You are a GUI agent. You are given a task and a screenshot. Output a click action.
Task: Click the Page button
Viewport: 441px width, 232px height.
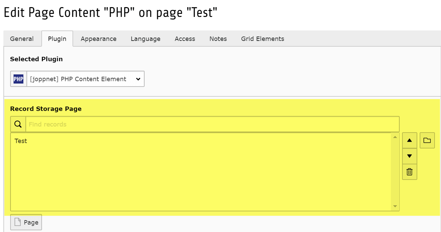(x=26, y=222)
